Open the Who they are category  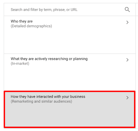[70, 35]
